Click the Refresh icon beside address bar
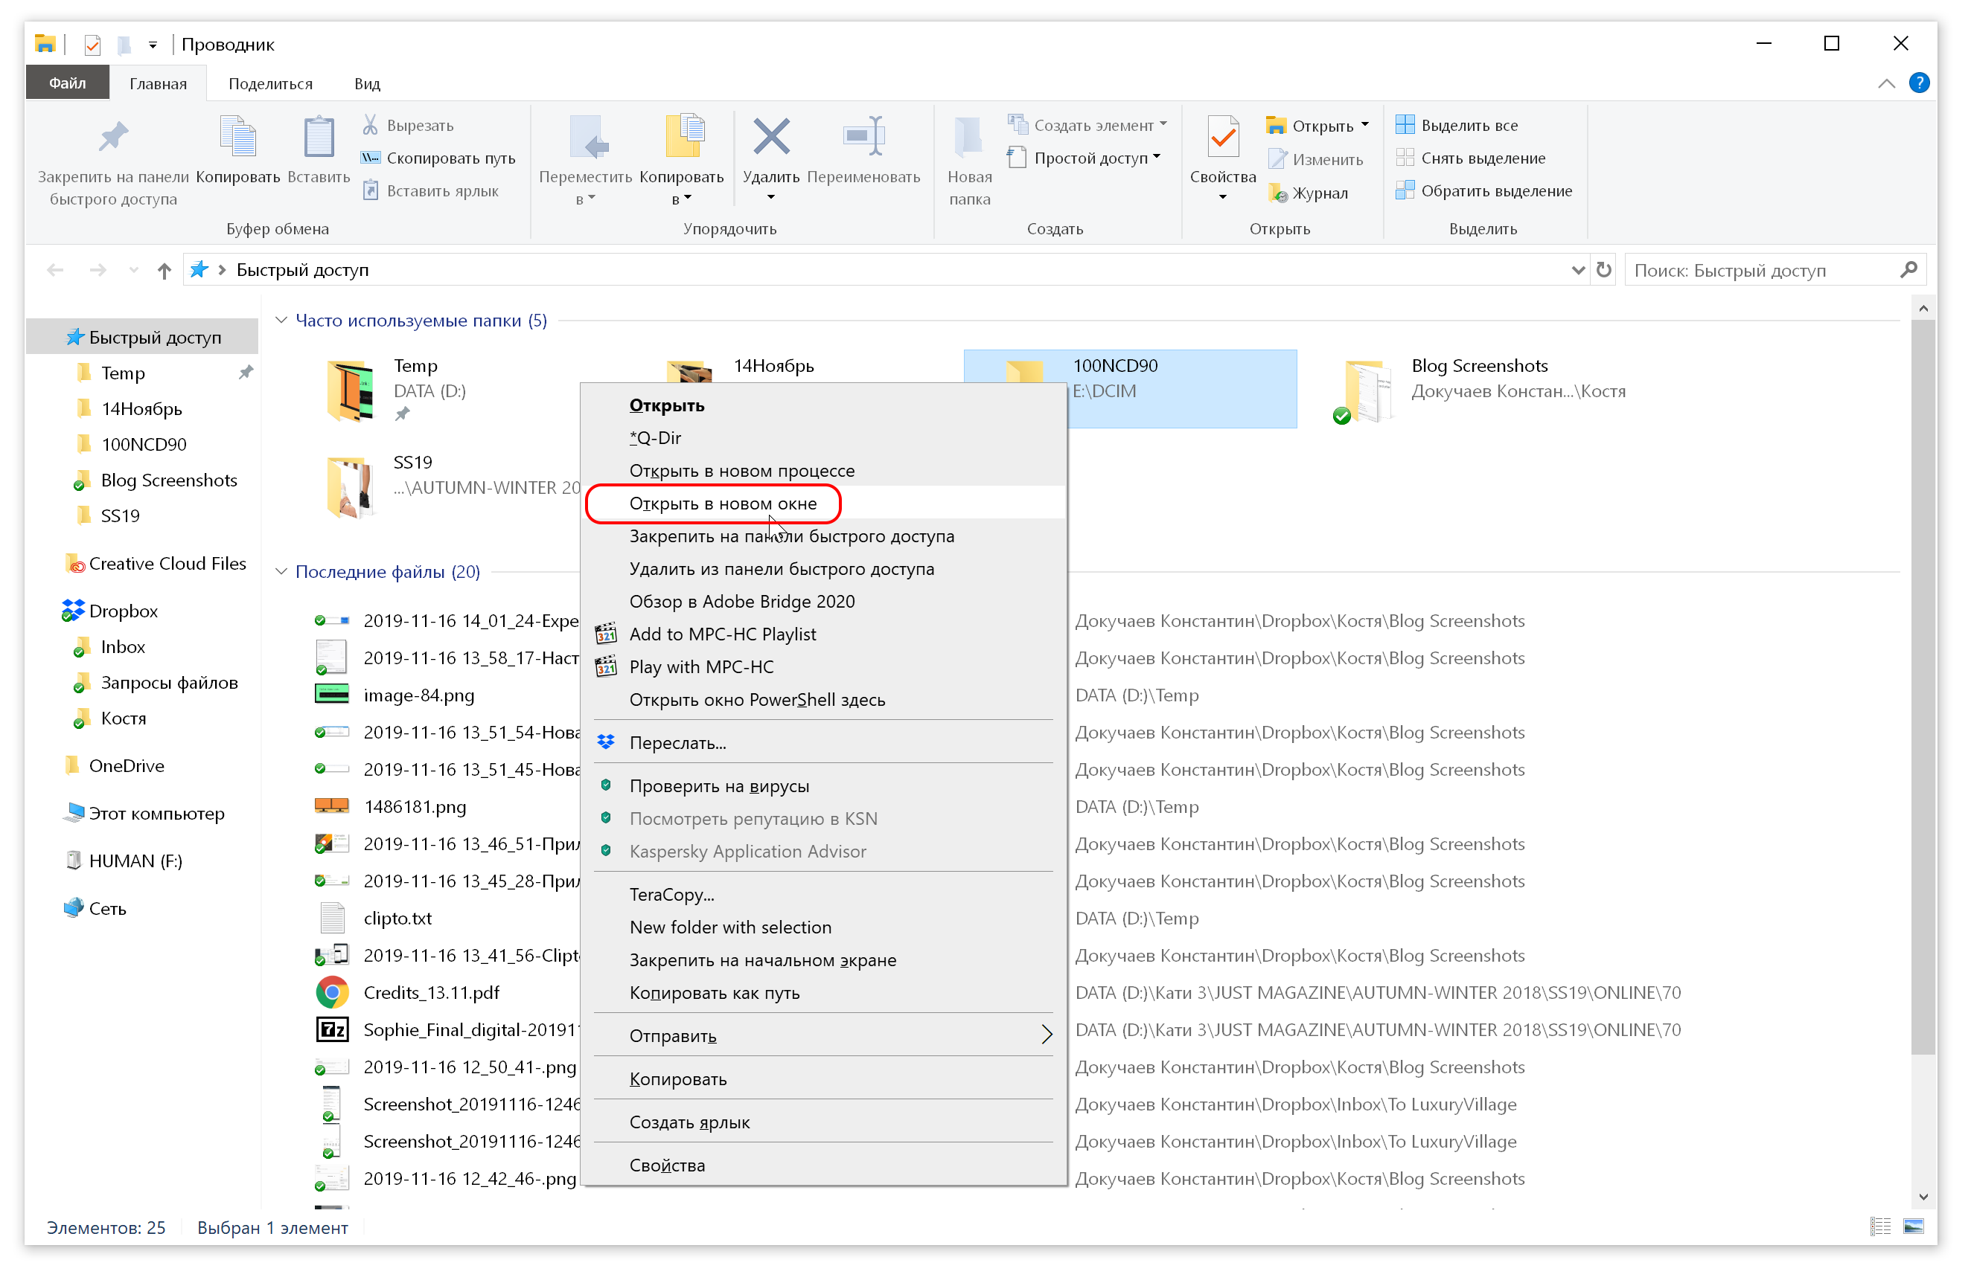Screen dimensions: 1971x1283 point(1603,270)
